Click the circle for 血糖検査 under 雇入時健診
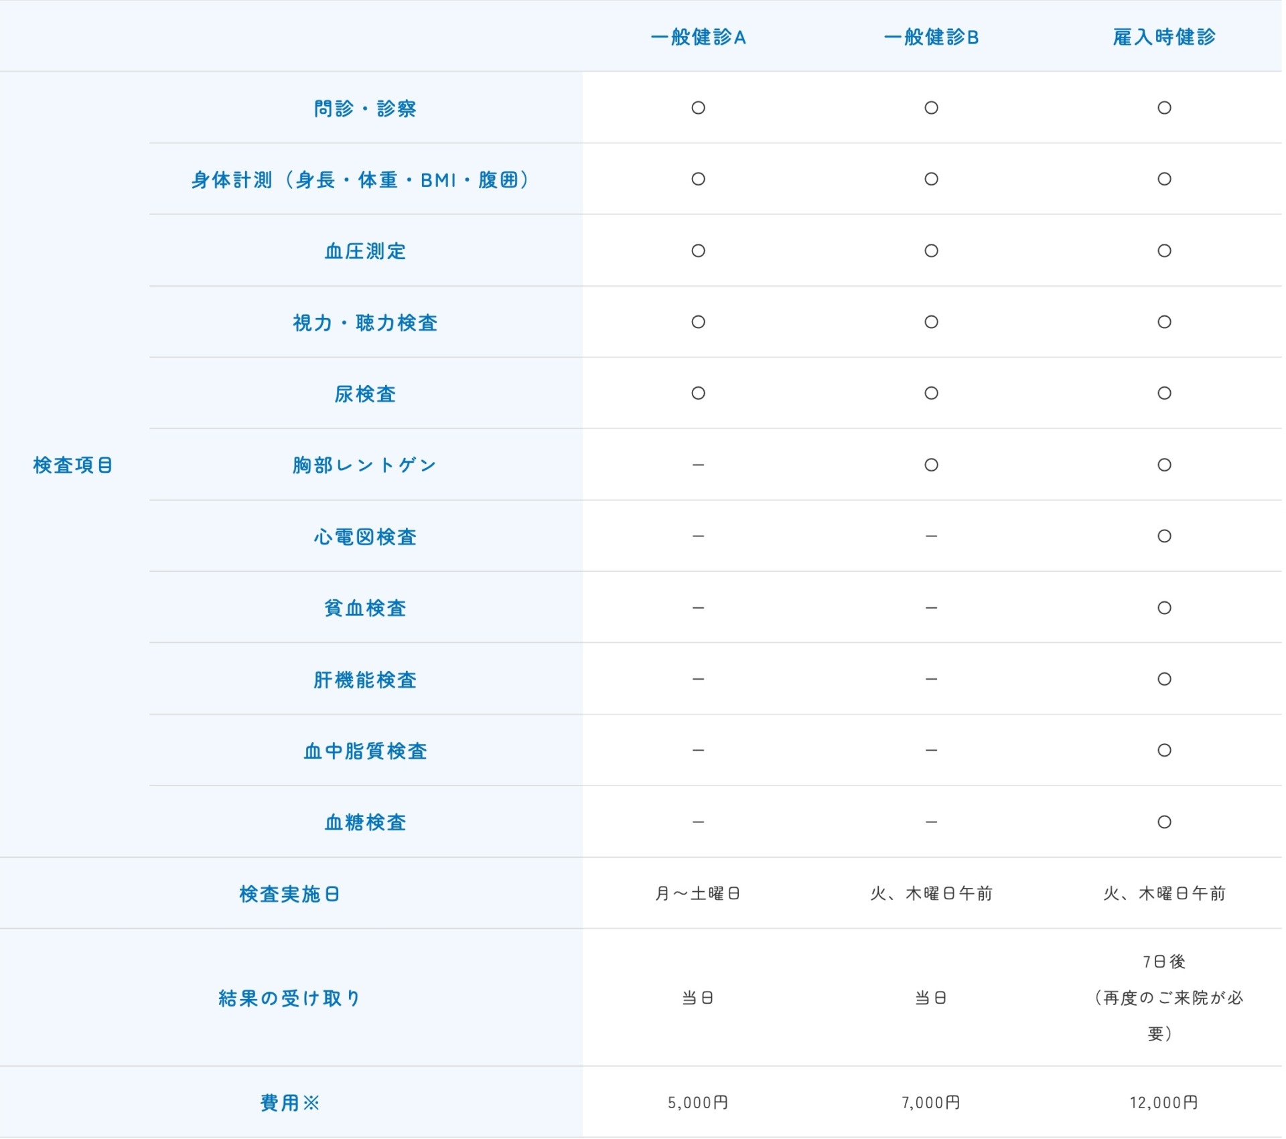Screen dimensions: 1286x1139 pyautogui.click(x=1164, y=822)
